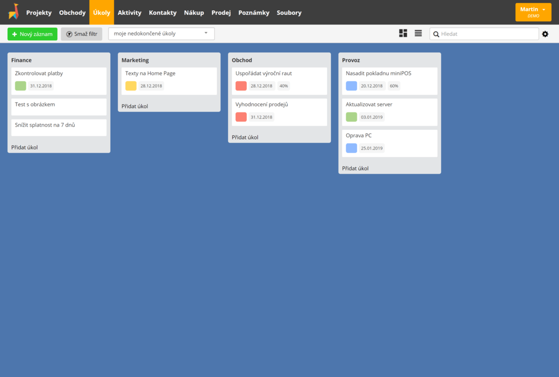Click into the Hledat search field
The height and width of the screenshot is (377, 559).
tap(486, 34)
